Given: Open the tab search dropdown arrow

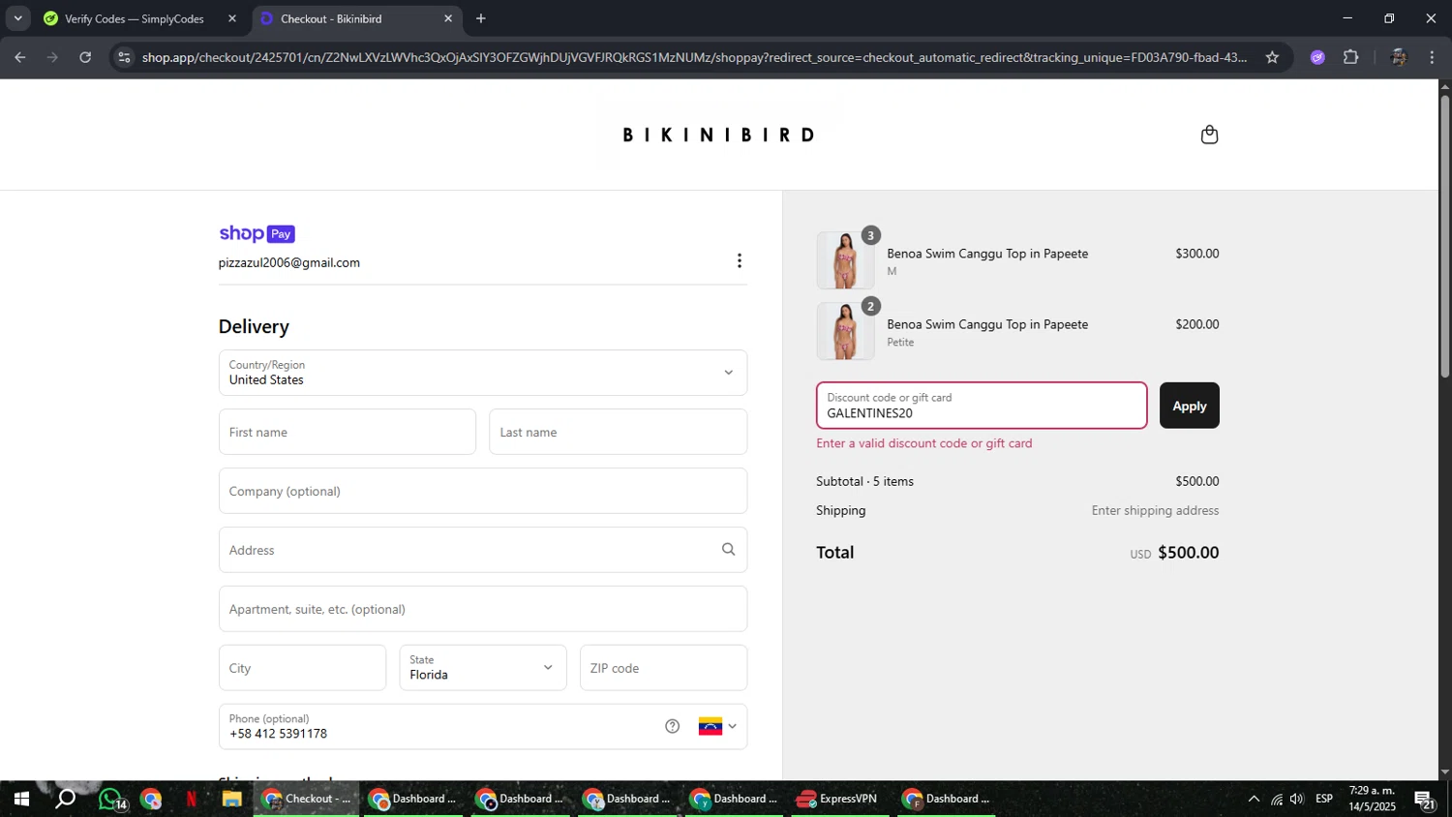Looking at the screenshot, I should coord(17,18).
